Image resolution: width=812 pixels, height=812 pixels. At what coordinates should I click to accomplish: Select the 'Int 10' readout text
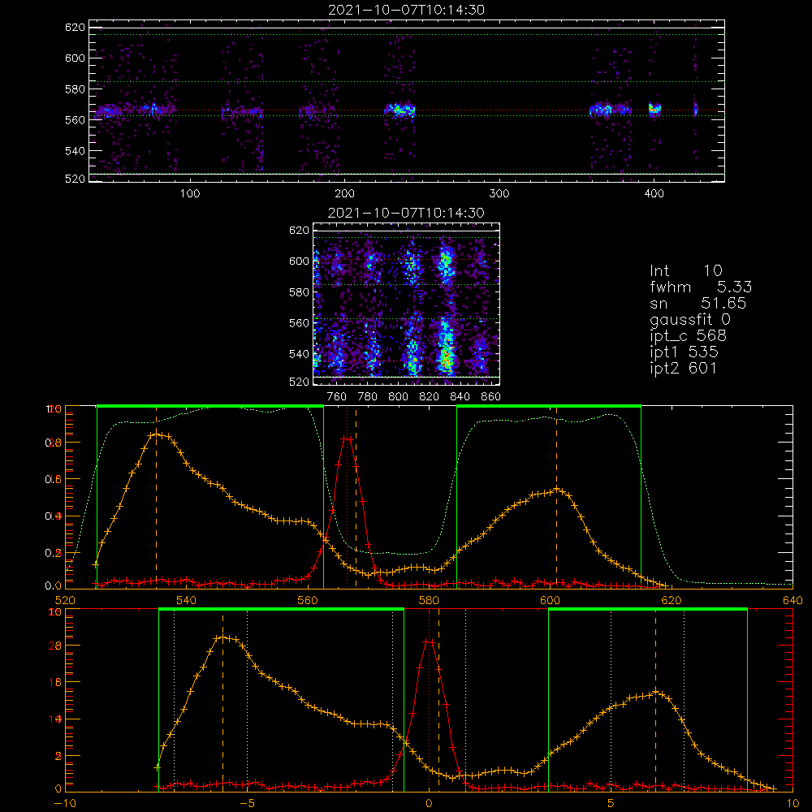[x=685, y=270]
